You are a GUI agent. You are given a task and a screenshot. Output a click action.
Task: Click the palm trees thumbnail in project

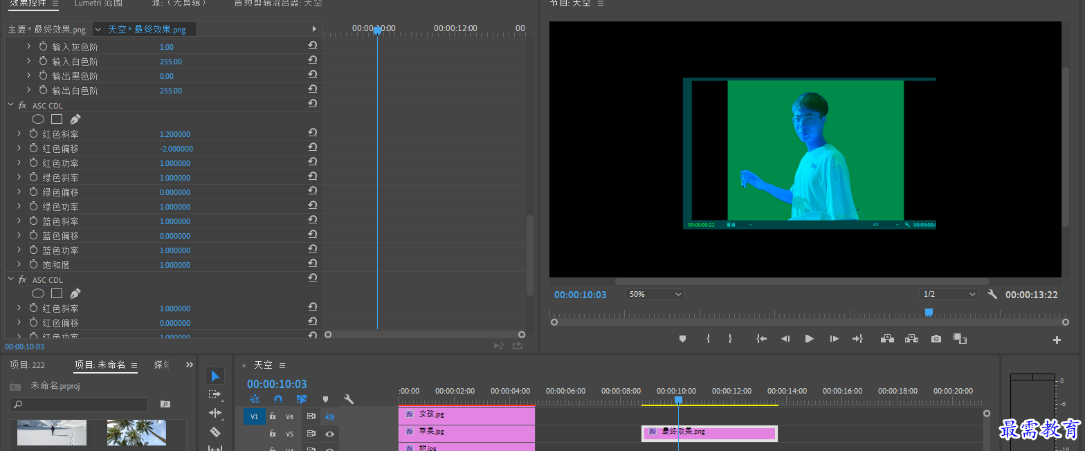click(x=136, y=432)
